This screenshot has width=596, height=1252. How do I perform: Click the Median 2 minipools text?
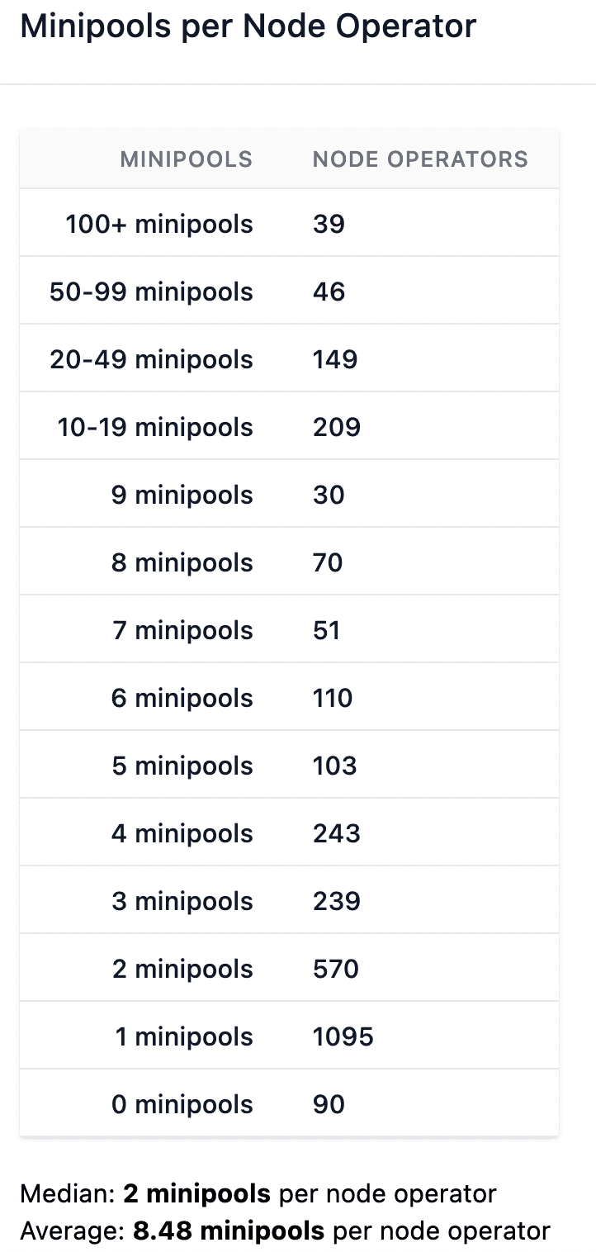[196, 1193]
